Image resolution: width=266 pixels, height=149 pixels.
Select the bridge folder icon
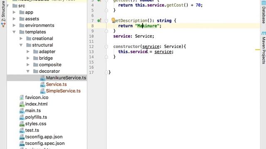pos(36,58)
